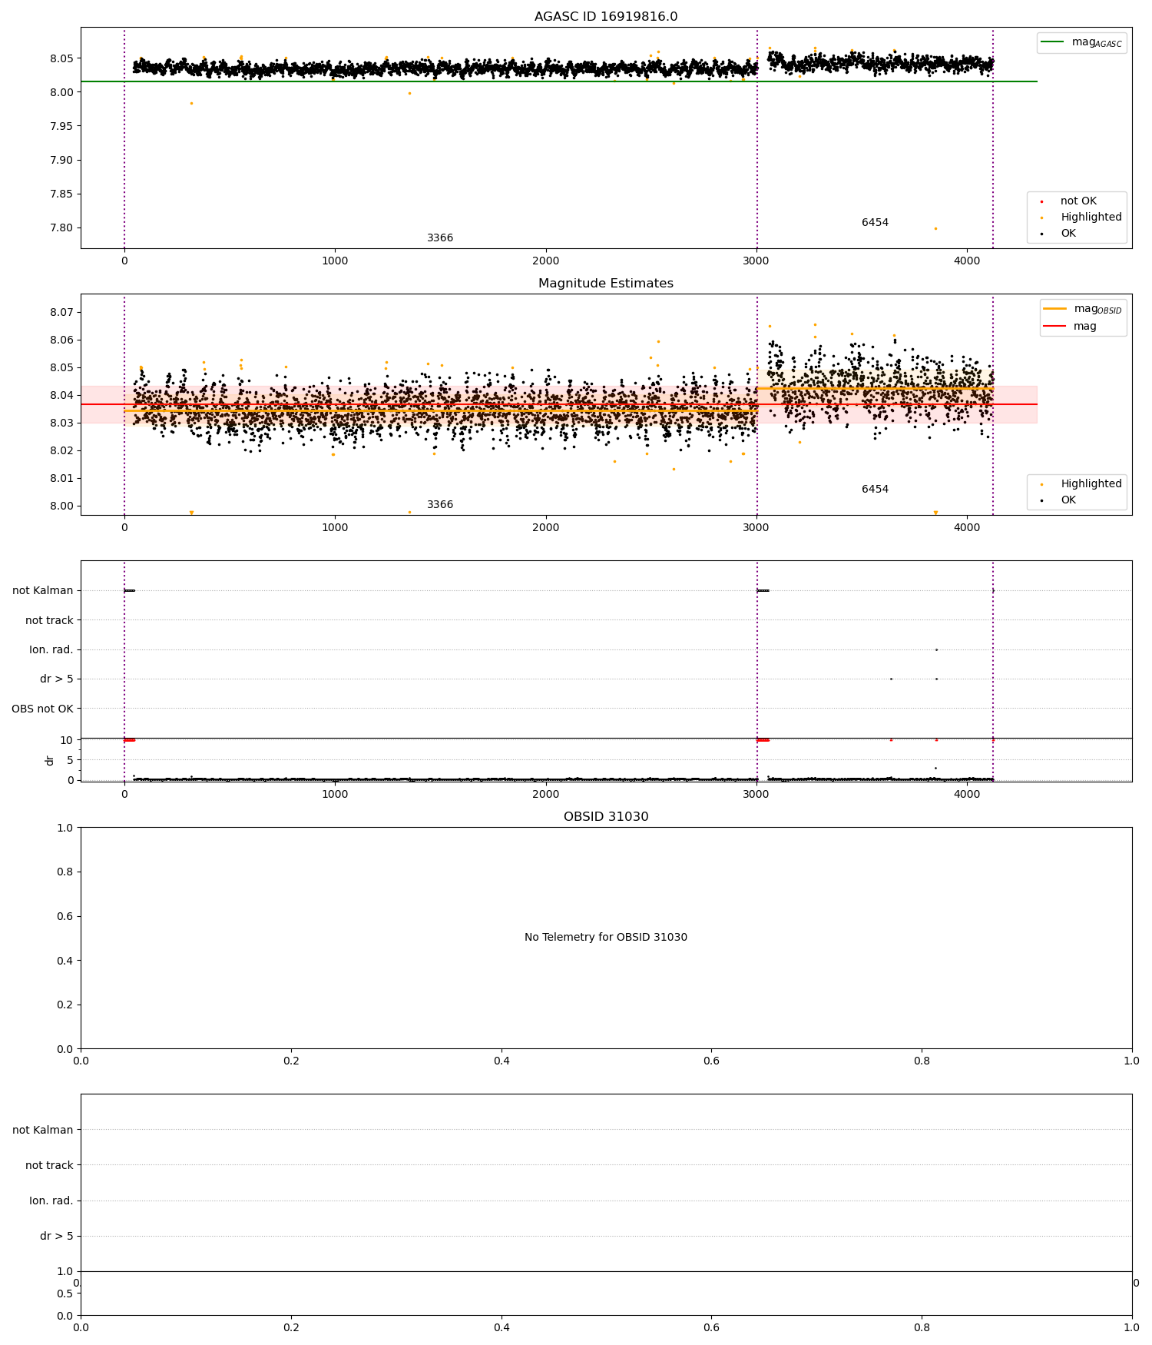This screenshot has width=1152, height=1345.
Task: Click the '8.02' y-axis tick label
Action: [62, 451]
